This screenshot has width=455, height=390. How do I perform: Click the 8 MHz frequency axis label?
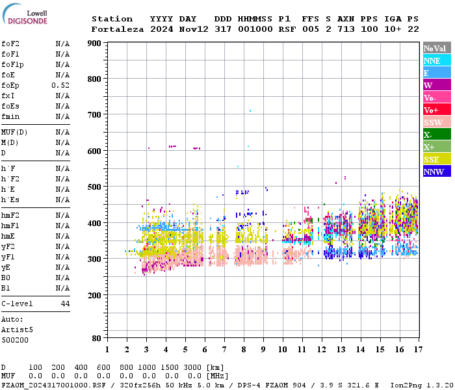tap(244, 350)
